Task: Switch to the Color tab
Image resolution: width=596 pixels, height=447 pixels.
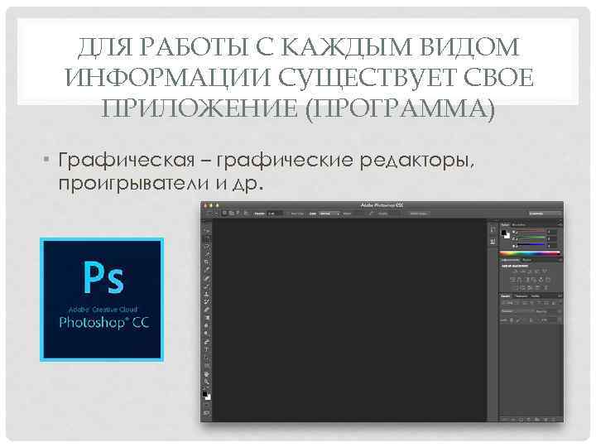Action: tap(506, 225)
